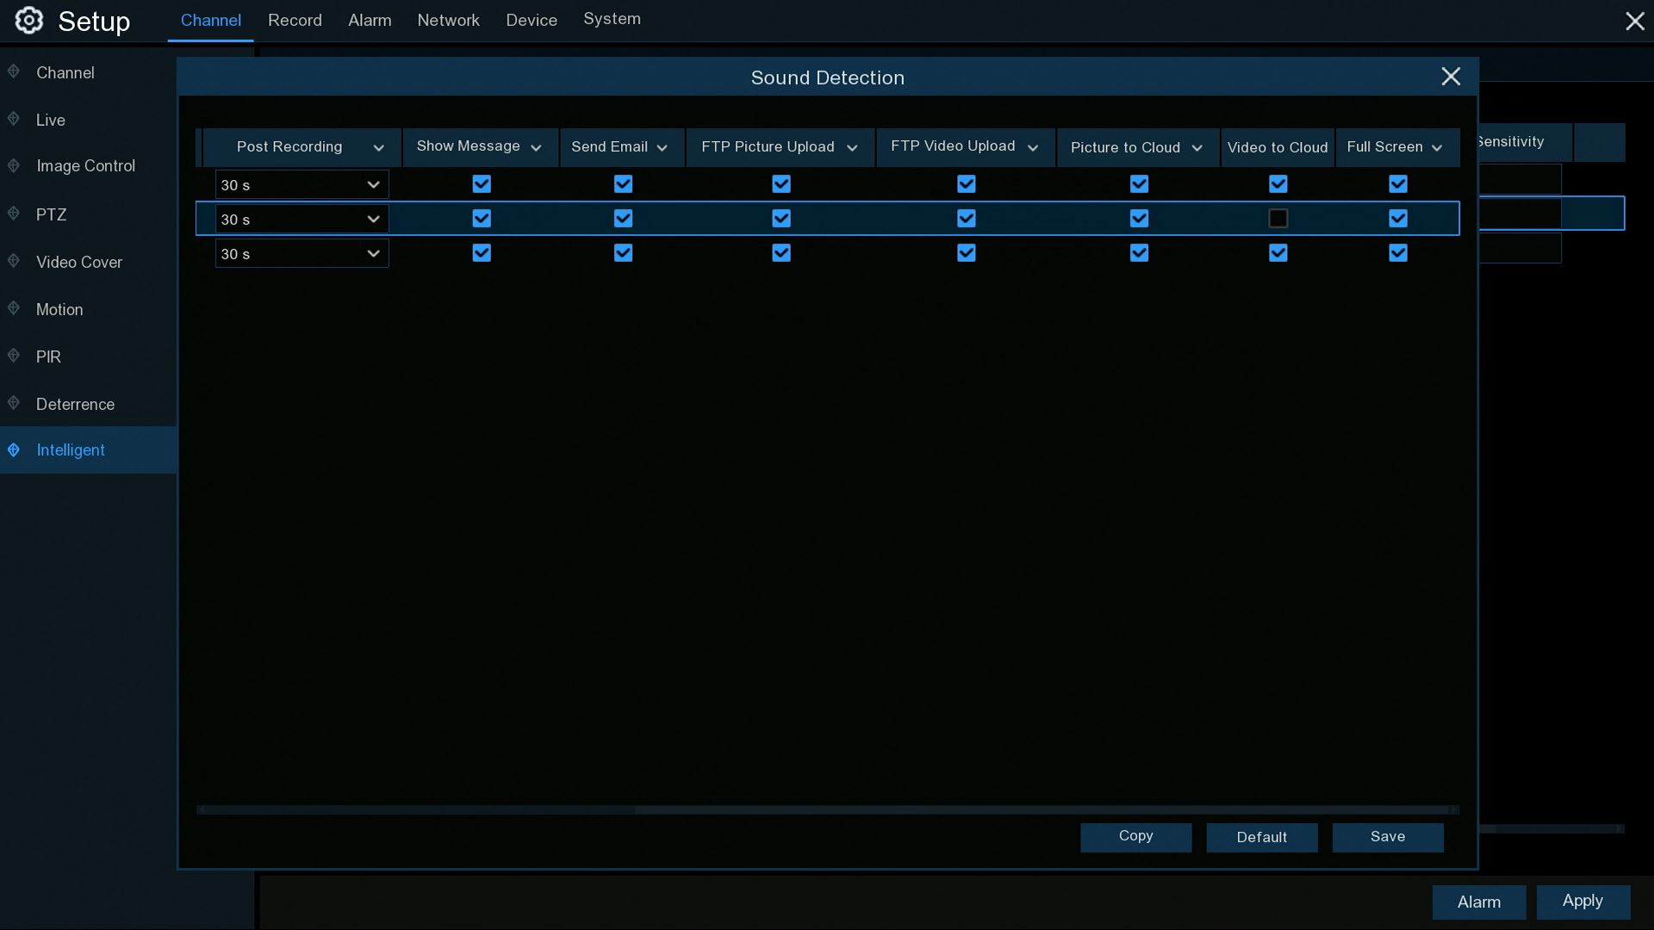Click the diamond icon beside Image Control
The height and width of the screenshot is (930, 1654).
coord(14,165)
